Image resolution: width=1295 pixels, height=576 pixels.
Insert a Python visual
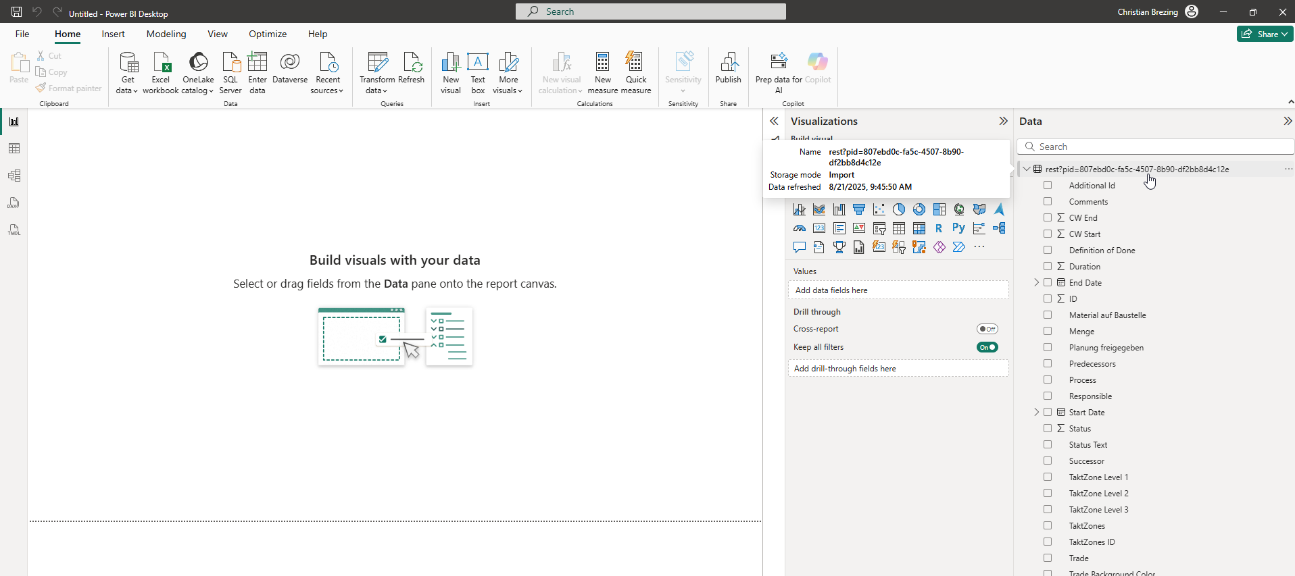(x=958, y=228)
